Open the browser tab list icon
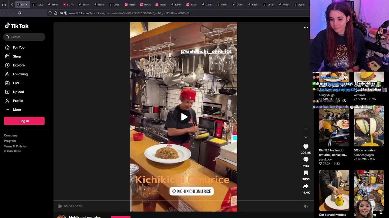The width and height of the screenshot is (389, 218). [x=4, y=5]
